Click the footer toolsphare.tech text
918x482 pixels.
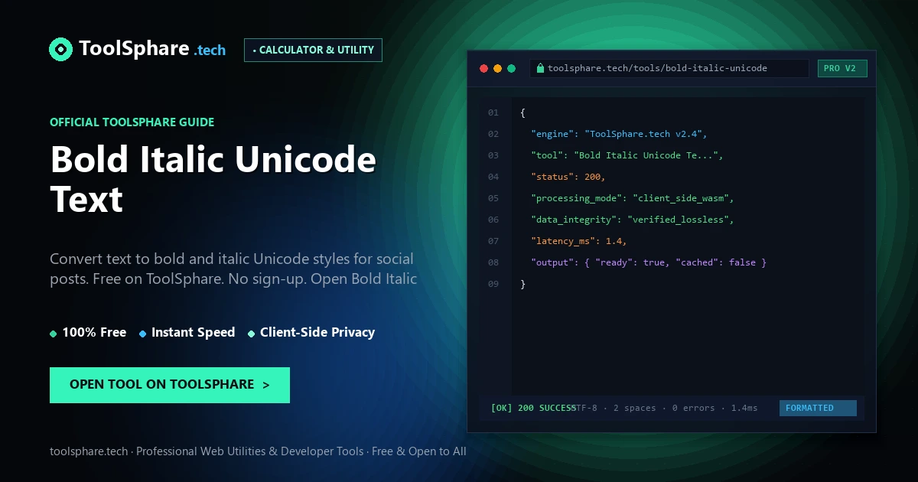tap(89, 451)
